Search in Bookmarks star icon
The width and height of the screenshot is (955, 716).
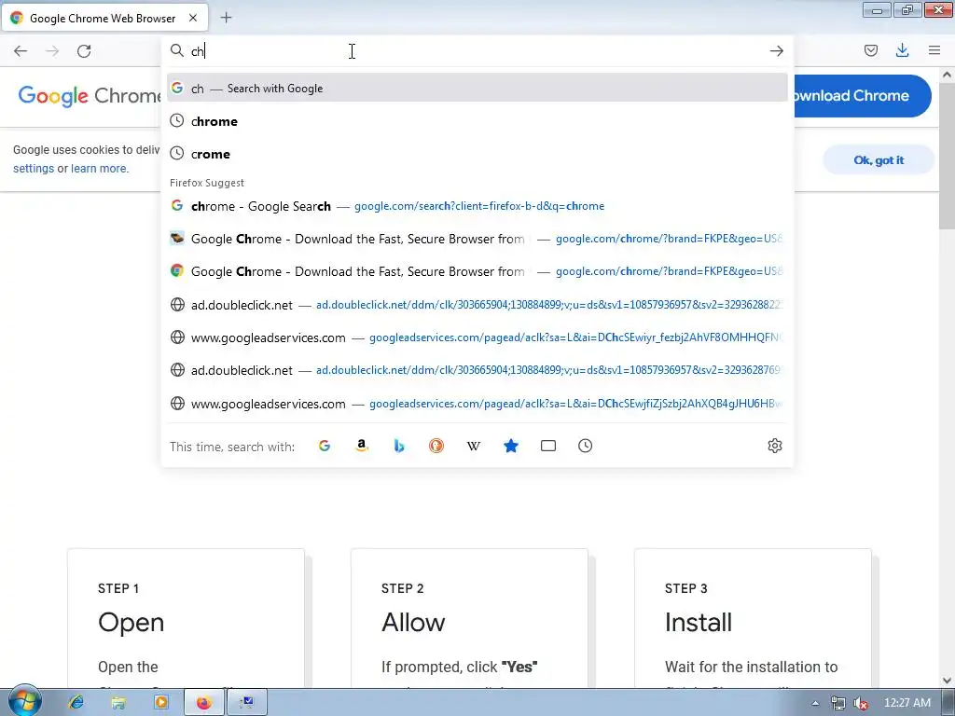[x=511, y=446]
